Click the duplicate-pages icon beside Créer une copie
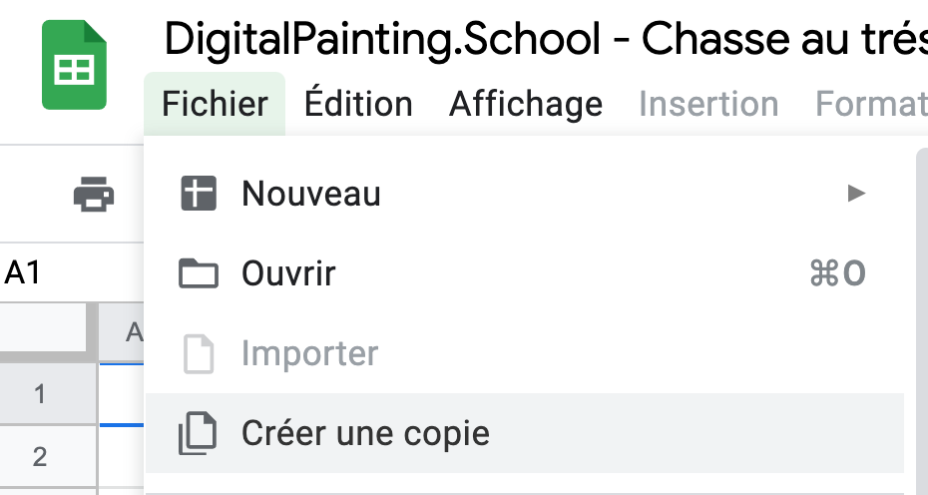 click(198, 434)
